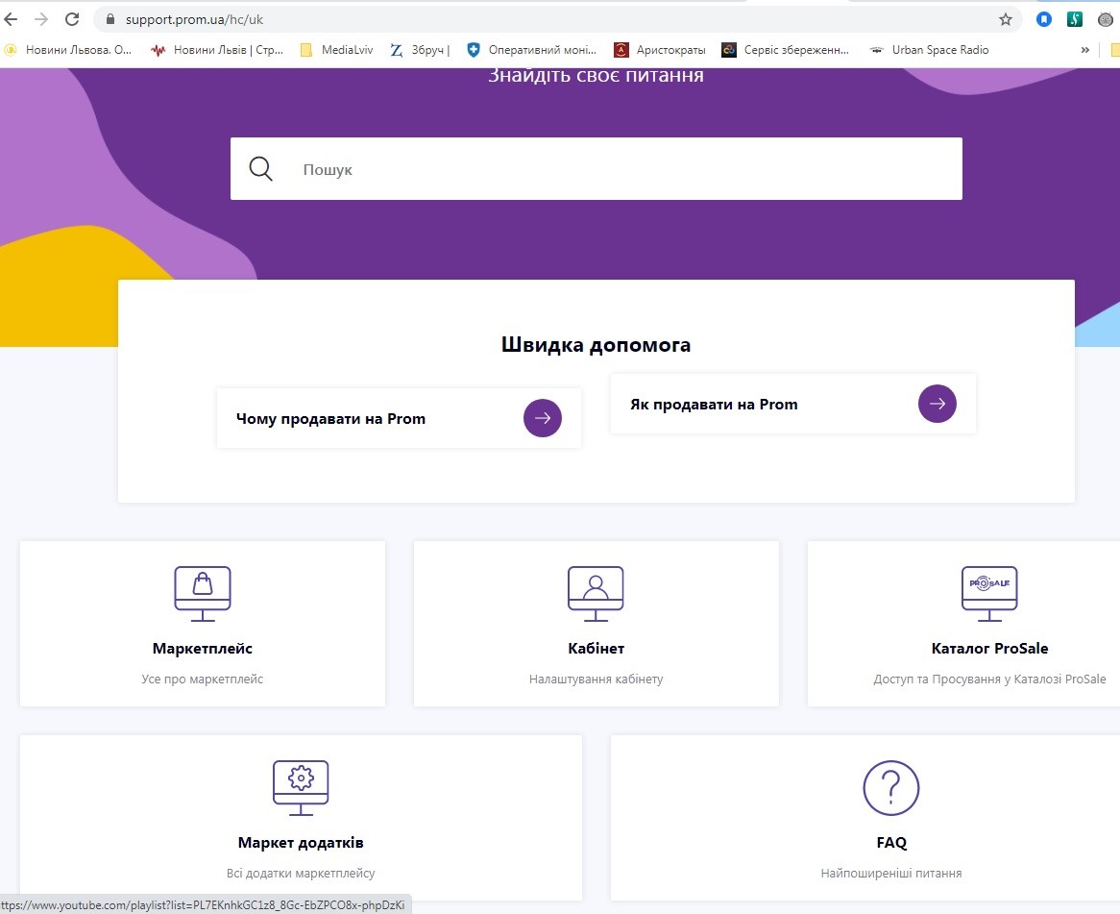Click the padlock icon in the address bar

tap(110, 18)
